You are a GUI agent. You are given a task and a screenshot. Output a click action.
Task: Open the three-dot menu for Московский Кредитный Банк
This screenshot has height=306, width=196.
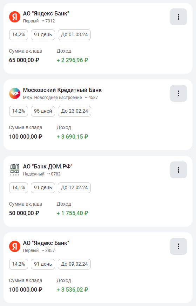pos(178,93)
